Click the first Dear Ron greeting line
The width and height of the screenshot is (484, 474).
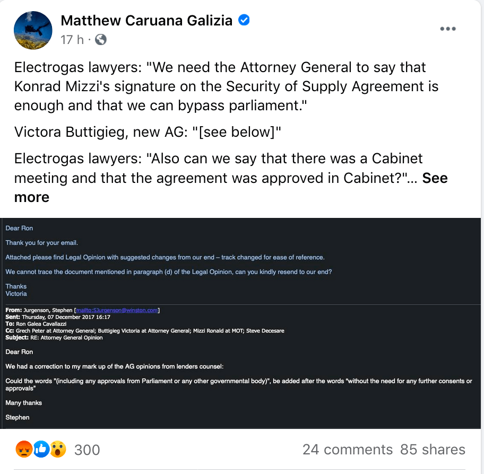[x=19, y=228]
